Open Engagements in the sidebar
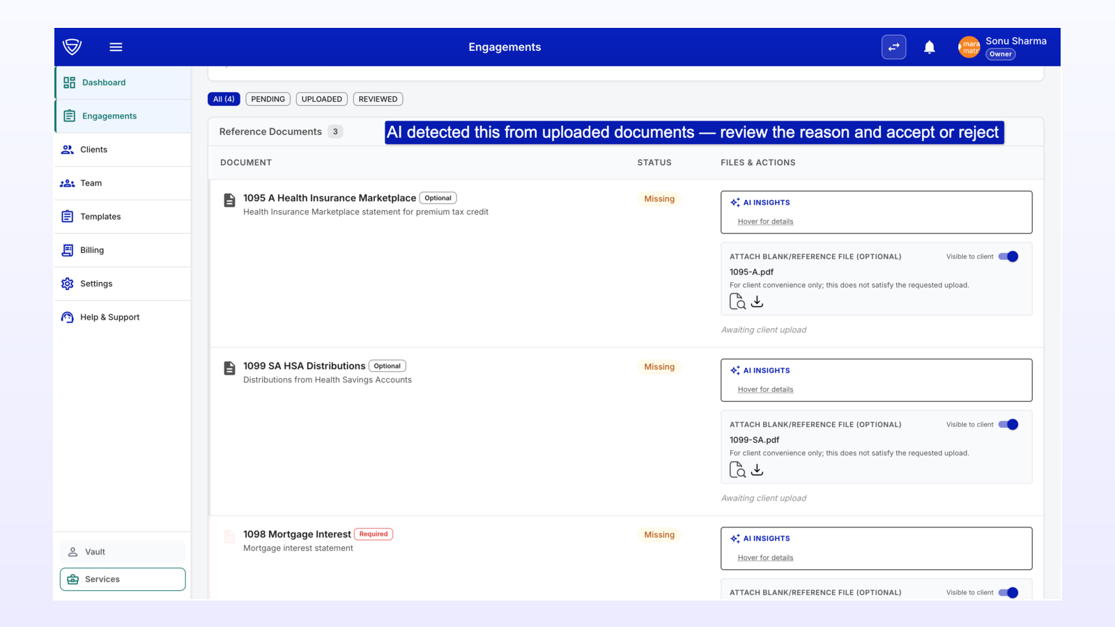This screenshot has width=1115, height=627. 123,116
